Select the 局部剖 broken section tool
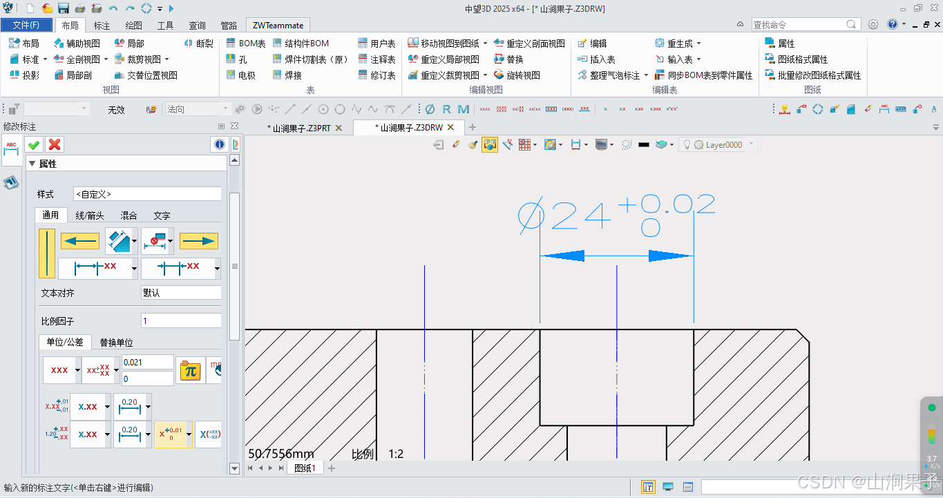This screenshot has height=498, width=943. (x=73, y=75)
